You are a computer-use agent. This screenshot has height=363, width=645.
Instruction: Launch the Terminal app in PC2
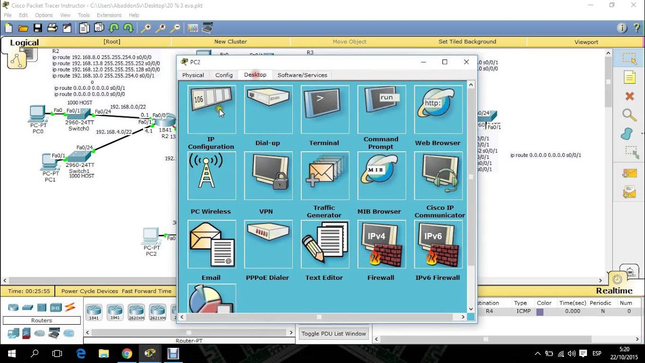pos(325,109)
